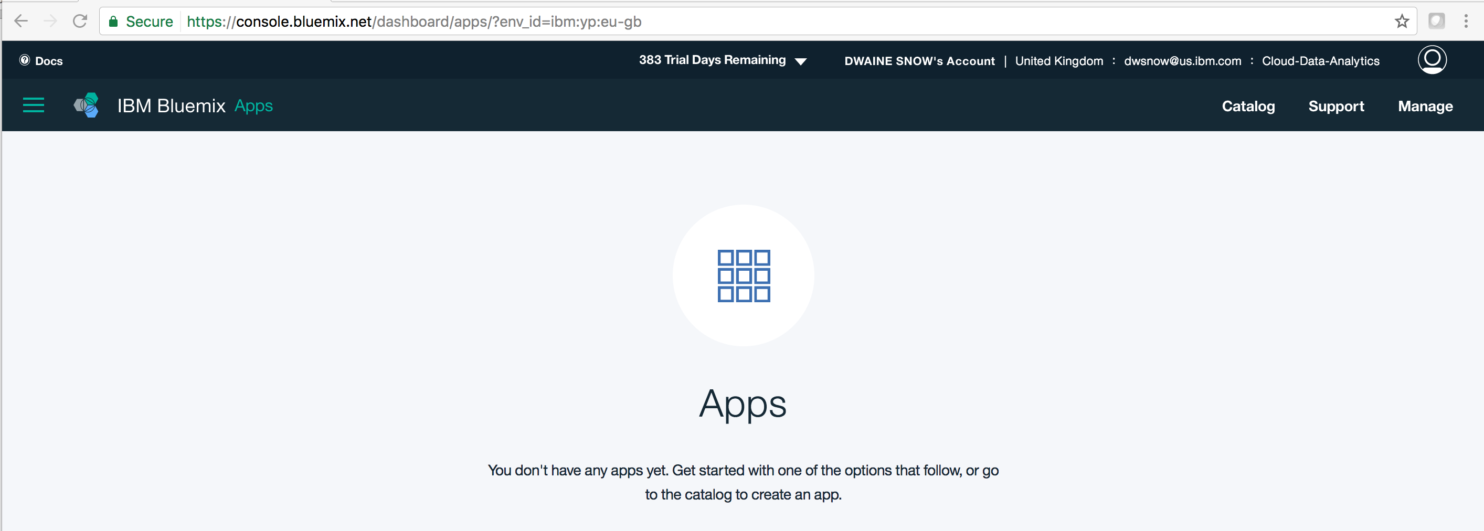
Task: Click the Docs link
Action: [49, 61]
